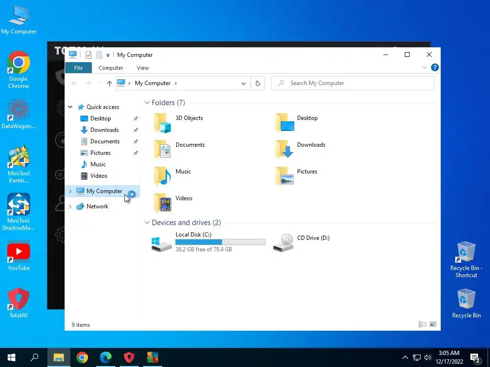490x367 pixels.
Task: Select Downloads in Quick access
Action: [x=104, y=130]
